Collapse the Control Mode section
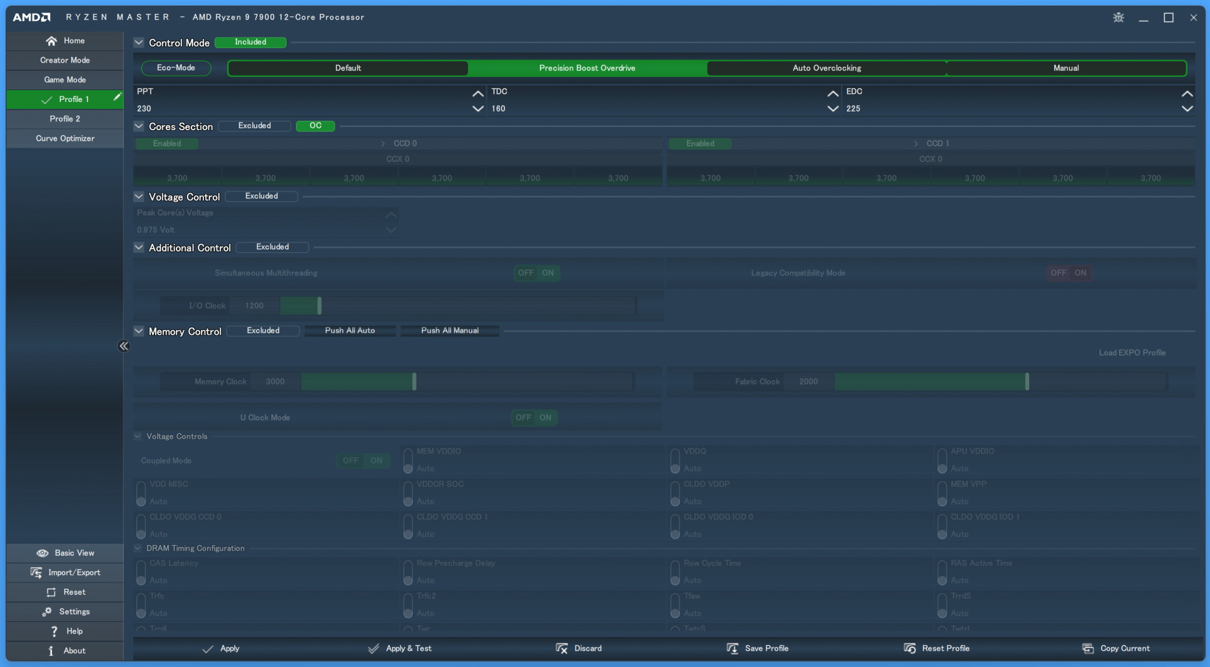 [x=139, y=43]
